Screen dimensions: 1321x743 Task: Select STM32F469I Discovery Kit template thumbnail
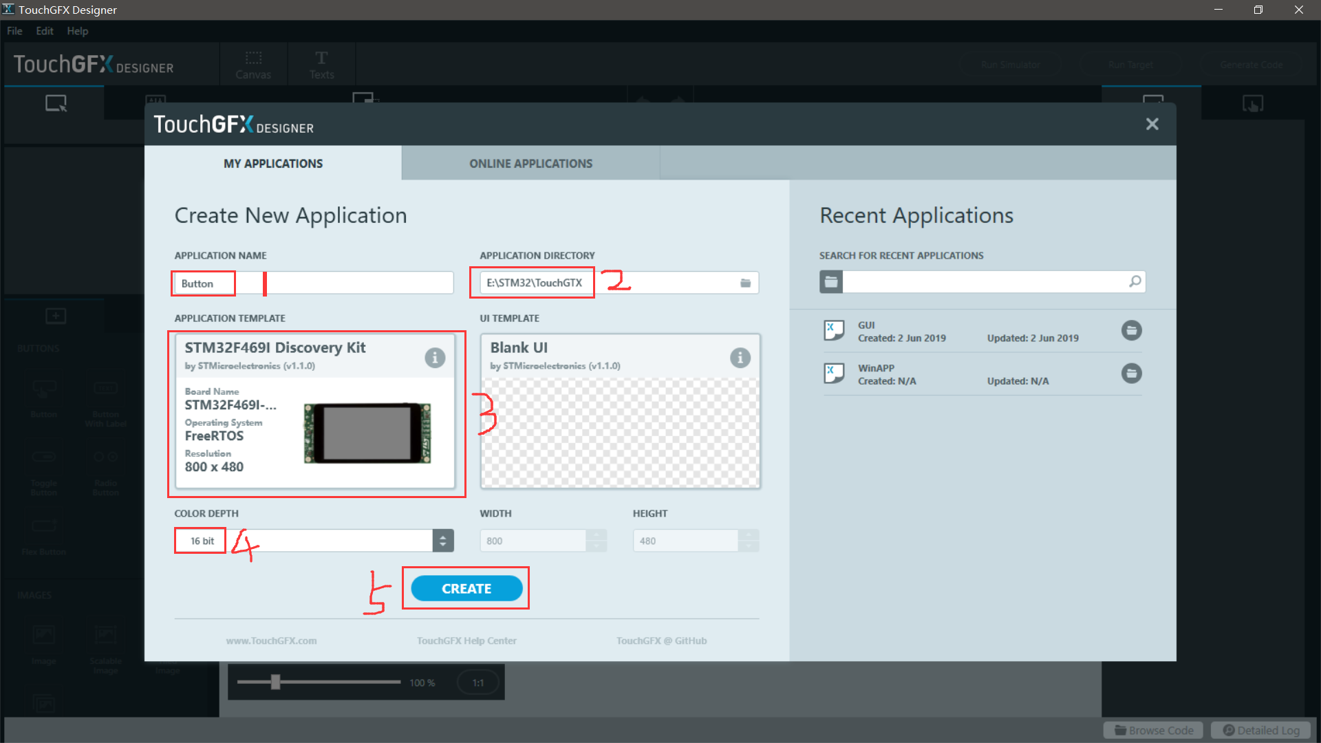click(x=367, y=433)
